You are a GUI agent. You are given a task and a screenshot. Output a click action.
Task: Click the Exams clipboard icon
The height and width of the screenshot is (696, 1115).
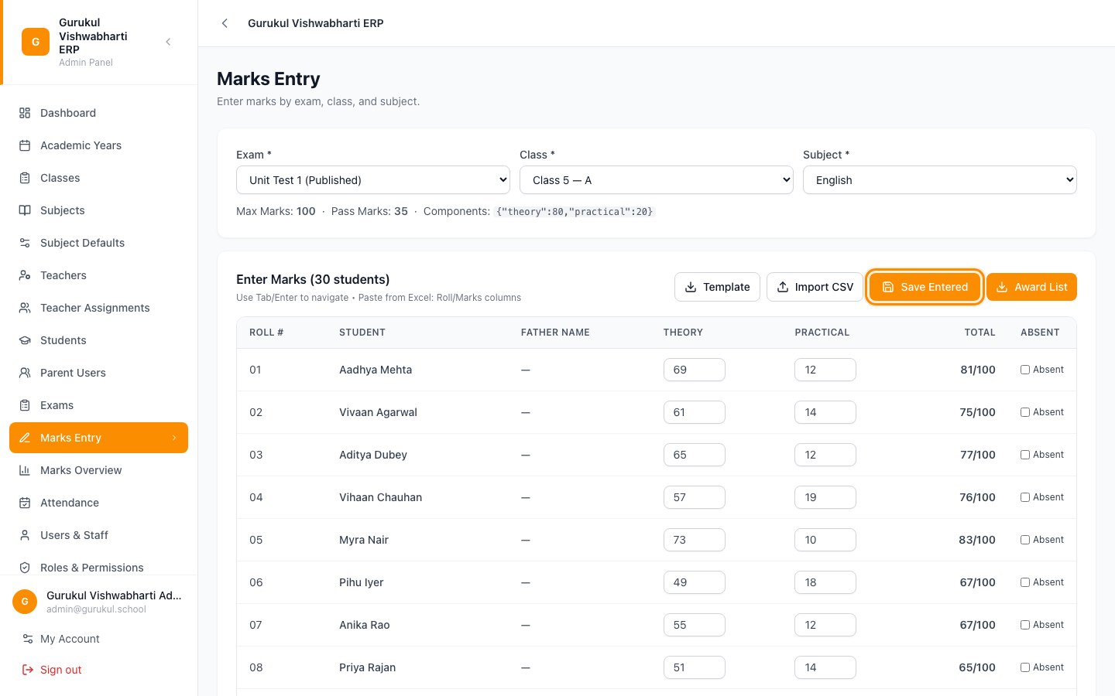click(25, 405)
